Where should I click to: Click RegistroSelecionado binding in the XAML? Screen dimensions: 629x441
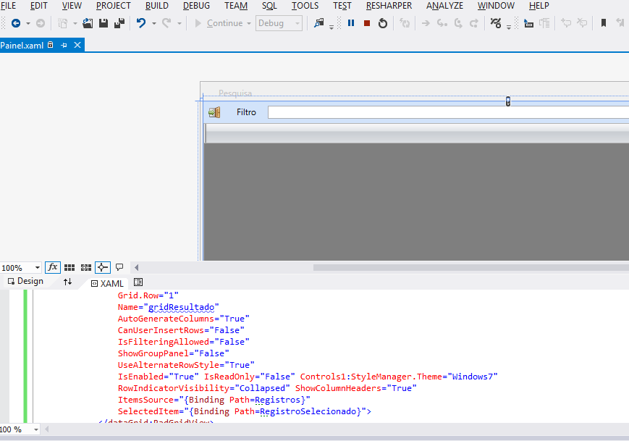tap(308, 411)
